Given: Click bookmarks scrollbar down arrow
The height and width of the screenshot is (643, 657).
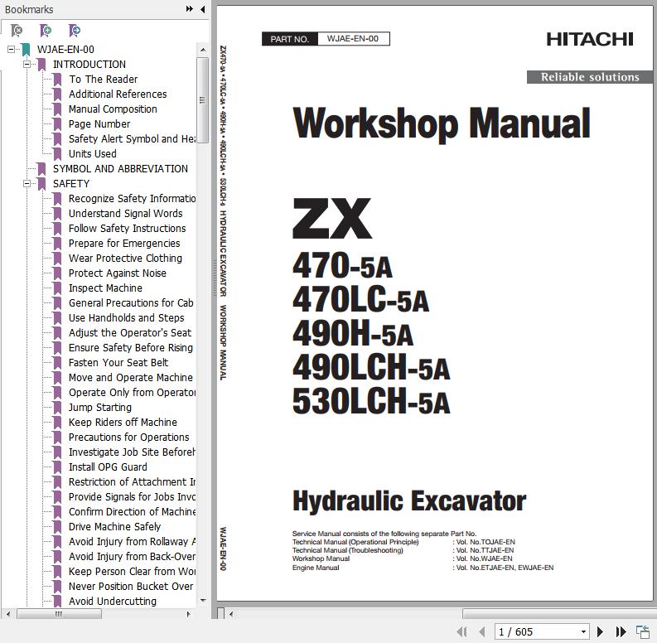Looking at the screenshot, I should tap(203, 600).
